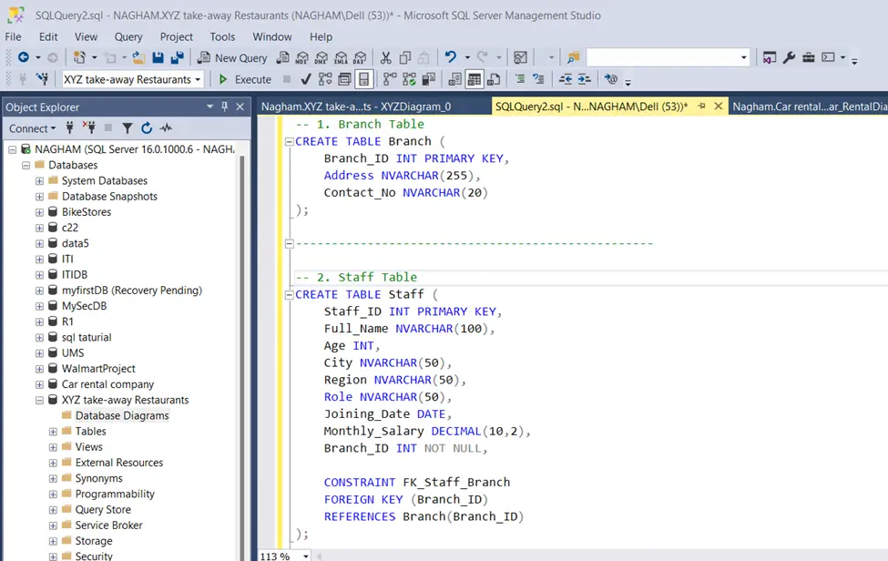Click the Activity Monitor icon in Object Explorer
The image size is (888, 561).
pyautogui.click(x=166, y=128)
